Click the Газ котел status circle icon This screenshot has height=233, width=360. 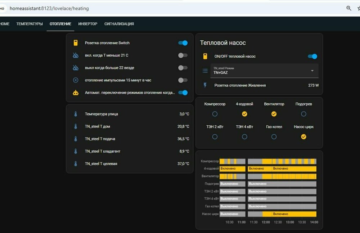(274, 137)
